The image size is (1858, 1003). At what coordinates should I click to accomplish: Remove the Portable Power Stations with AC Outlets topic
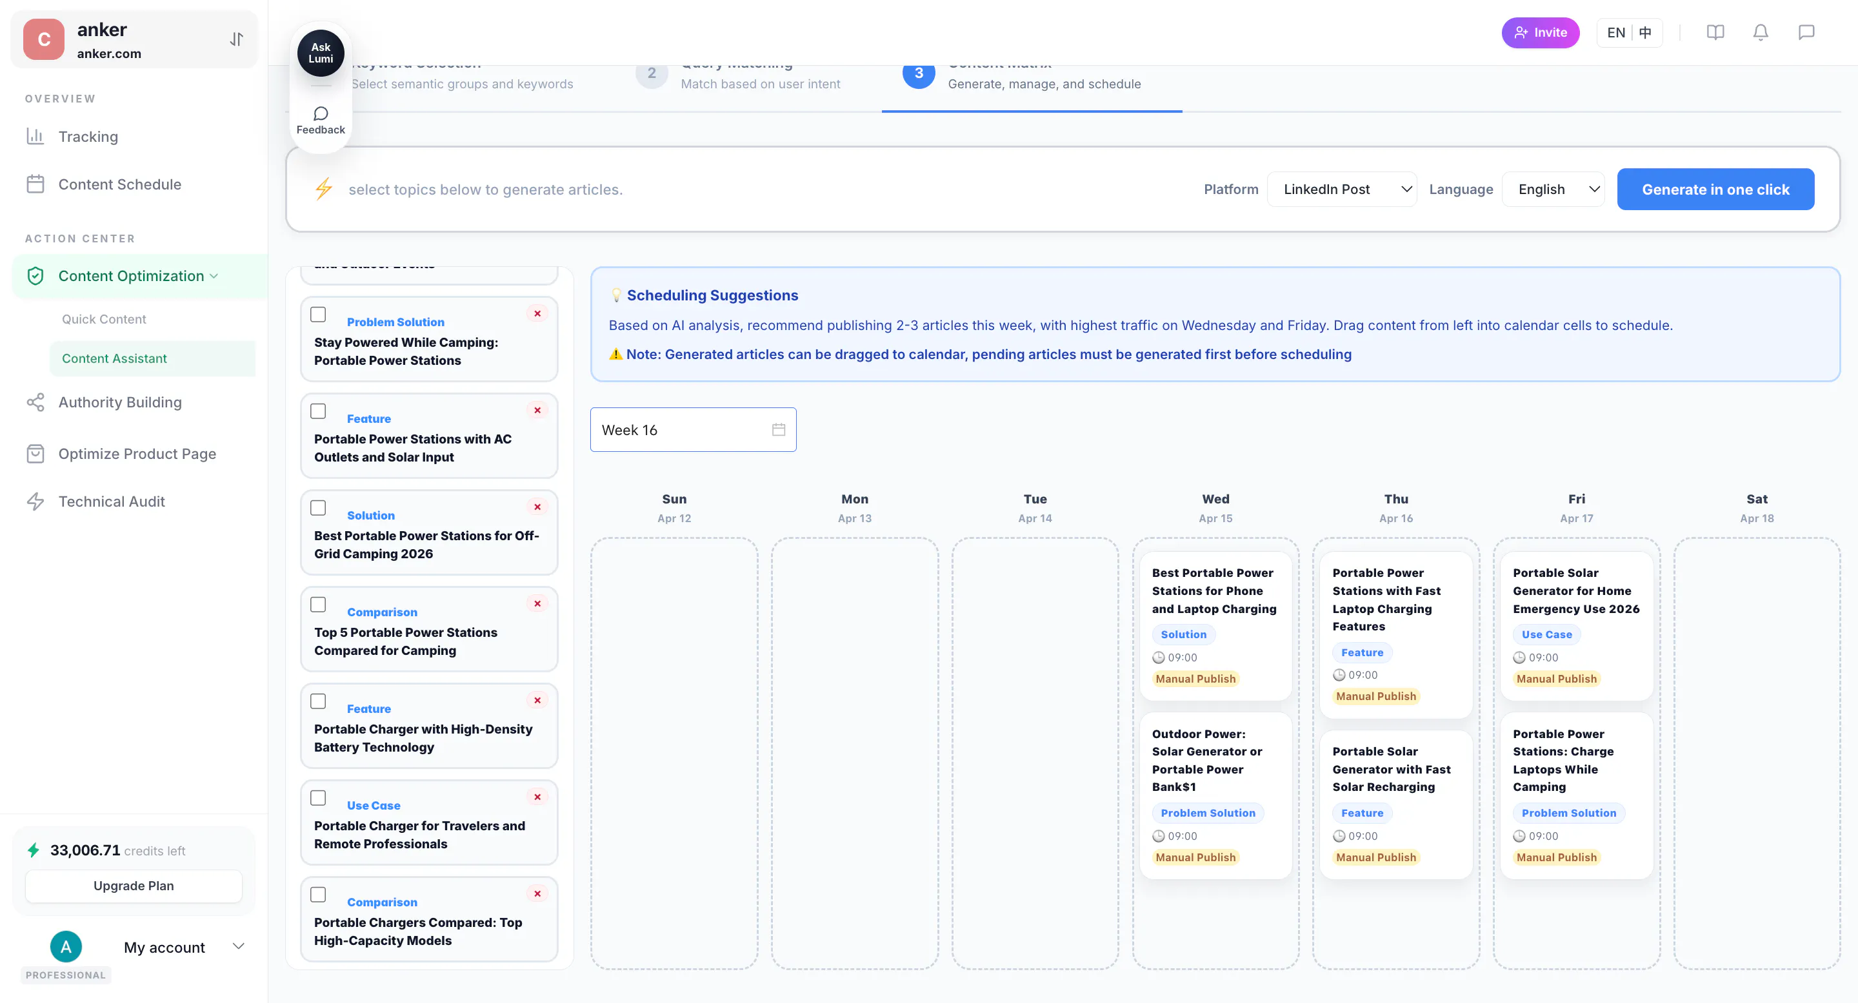point(537,410)
